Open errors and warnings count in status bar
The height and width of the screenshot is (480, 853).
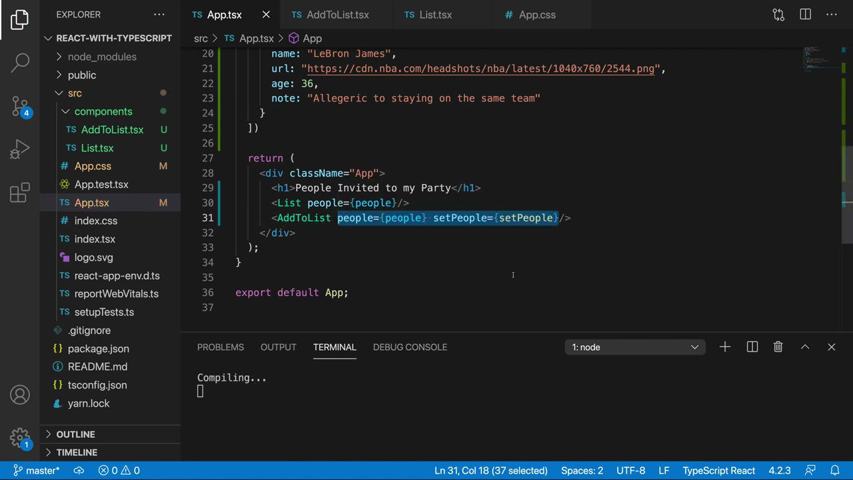[x=119, y=471]
